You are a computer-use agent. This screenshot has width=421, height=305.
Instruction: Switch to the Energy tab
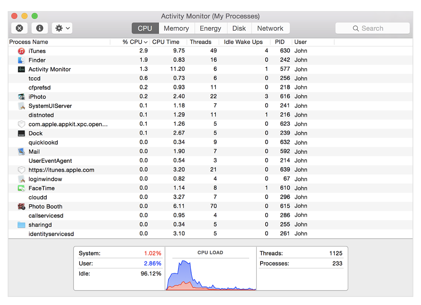click(210, 28)
